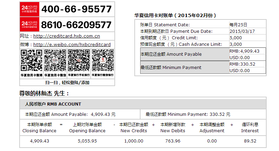Click the 华夏银行手机银行 QR code
The width and height of the screenshot is (279, 151).
[79, 60]
